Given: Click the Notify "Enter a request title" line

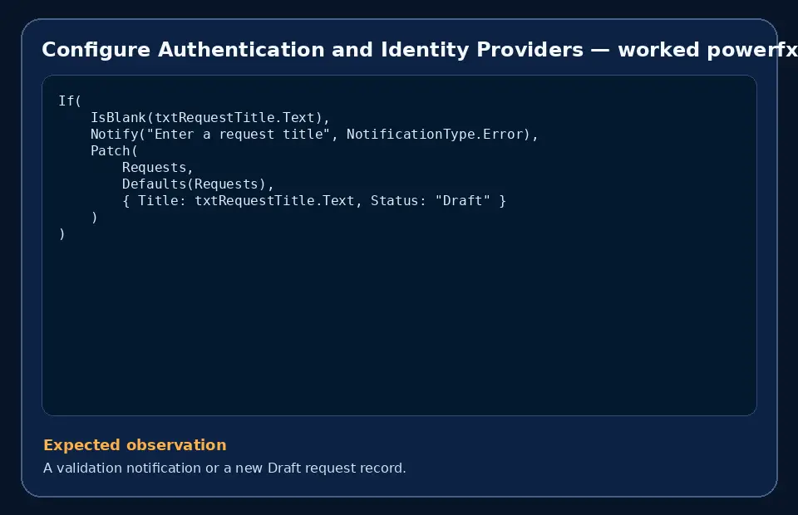Looking at the screenshot, I should pos(314,135).
